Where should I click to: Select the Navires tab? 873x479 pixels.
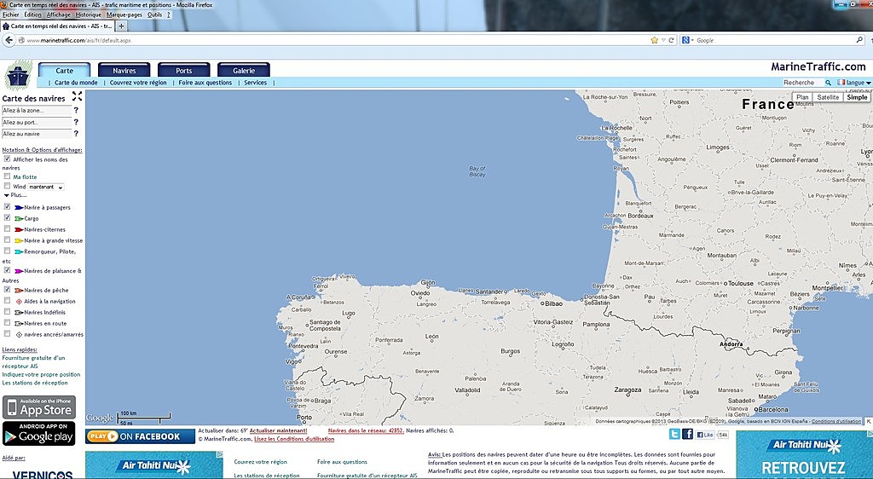(x=124, y=70)
